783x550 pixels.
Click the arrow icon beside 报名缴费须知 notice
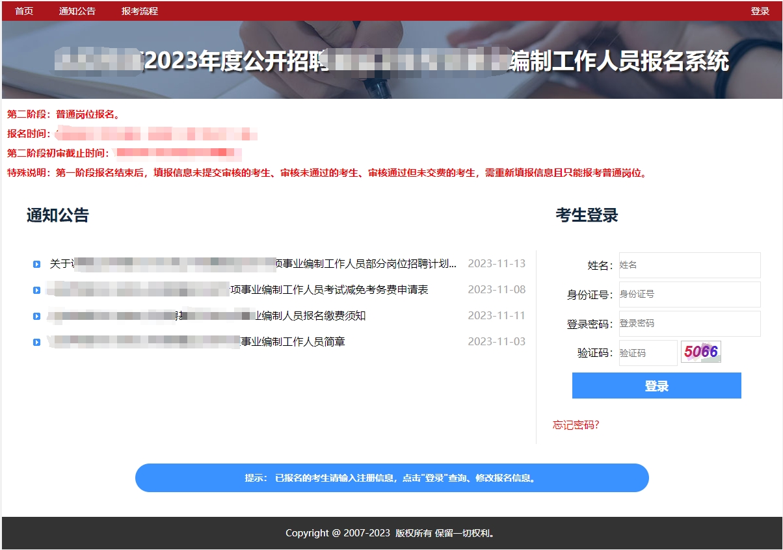[37, 316]
